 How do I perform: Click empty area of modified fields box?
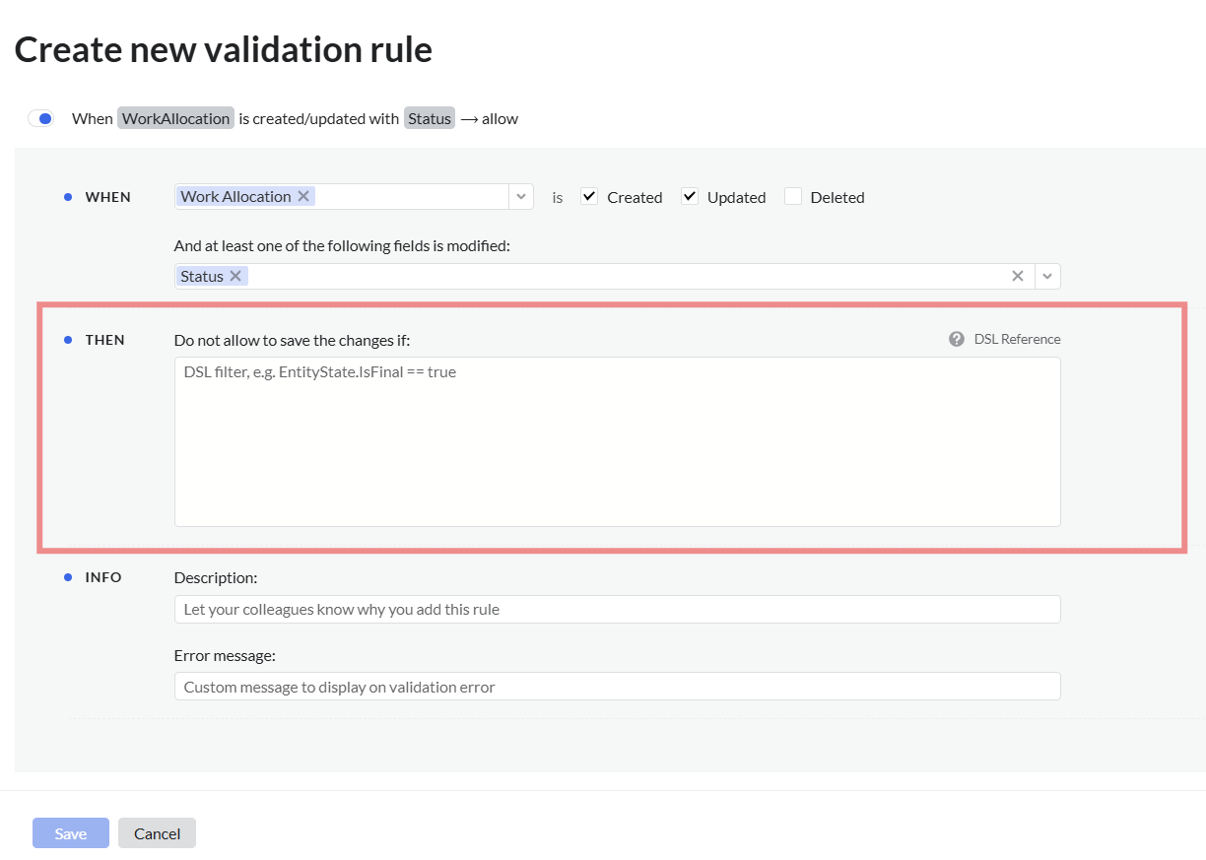(x=621, y=276)
